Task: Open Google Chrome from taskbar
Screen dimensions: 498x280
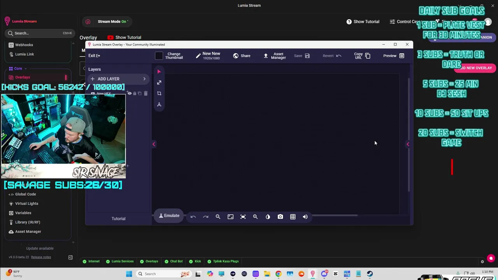Action: 278,274
